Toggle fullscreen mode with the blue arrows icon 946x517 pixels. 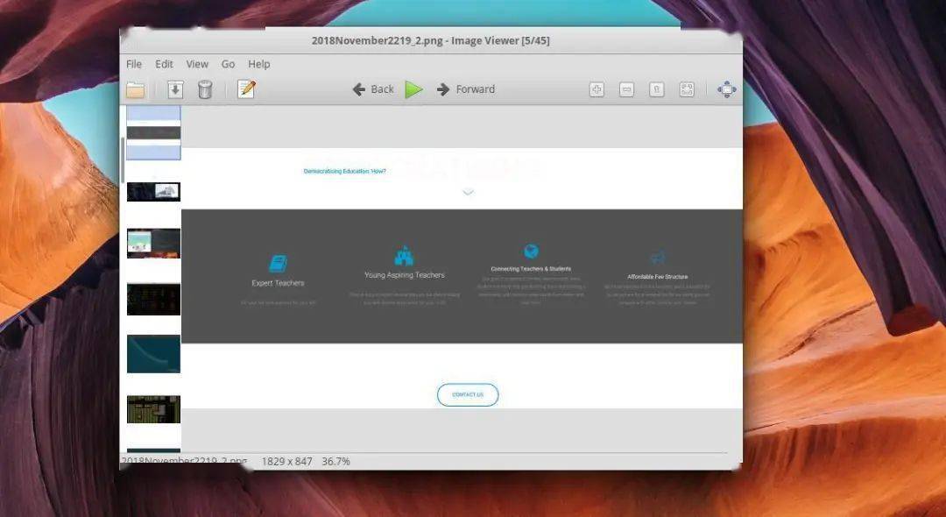pyautogui.click(x=726, y=89)
